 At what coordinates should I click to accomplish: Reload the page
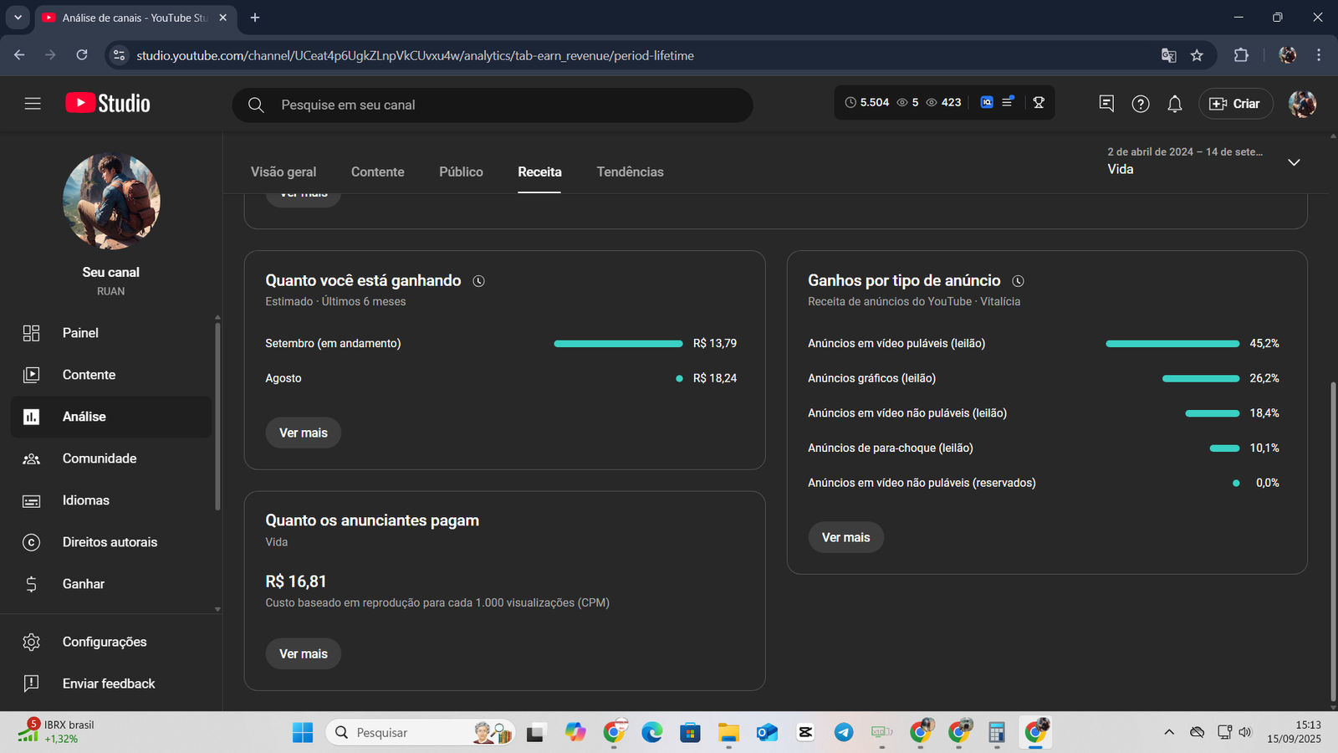pos(82,55)
